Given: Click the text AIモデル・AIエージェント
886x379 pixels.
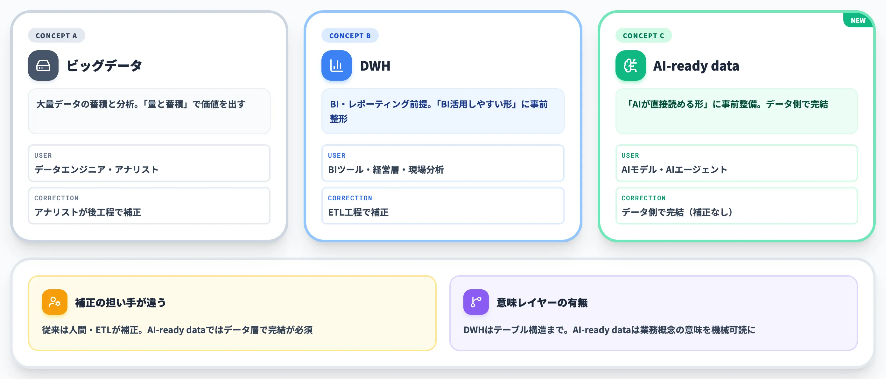Looking at the screenshot, I should pyautogui.click(x=674, y=169).
